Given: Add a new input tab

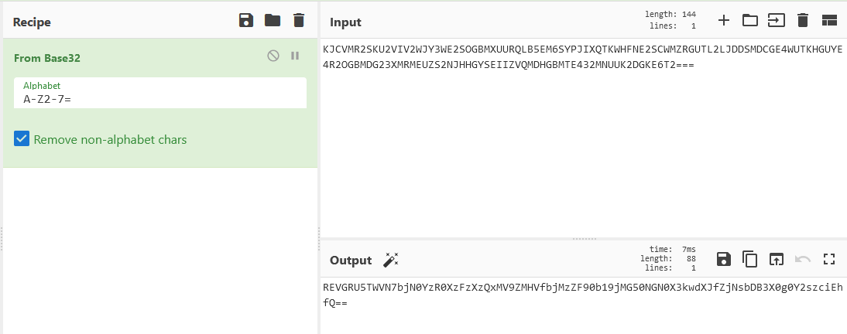Looking at the screenshot, I should click(x=724, y=21).
